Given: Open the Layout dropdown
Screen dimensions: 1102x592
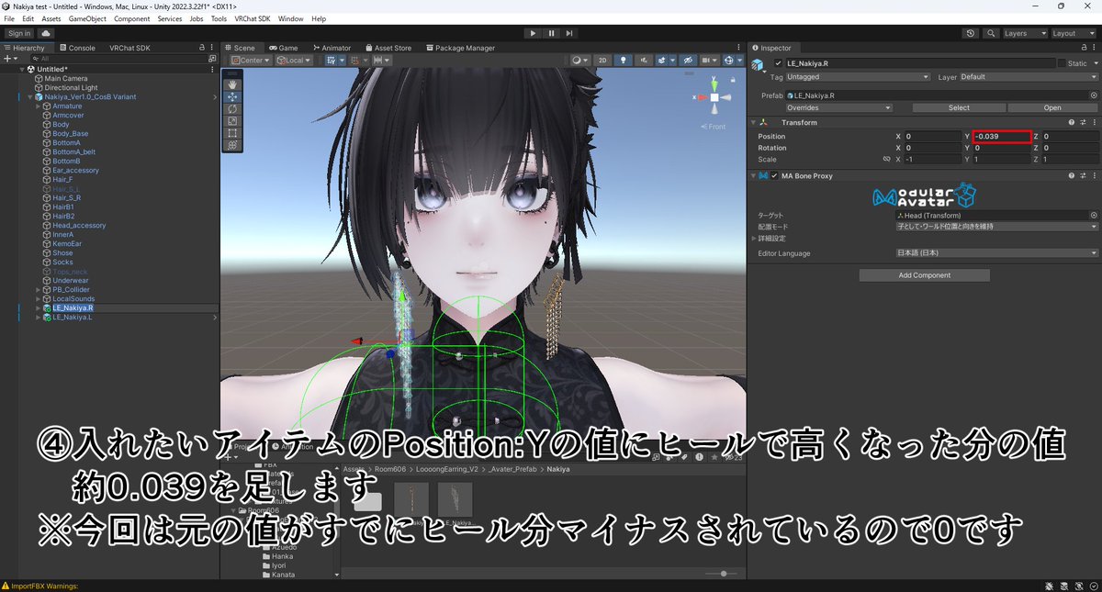Looking at the screenshot, I should tap(1074, 33).
